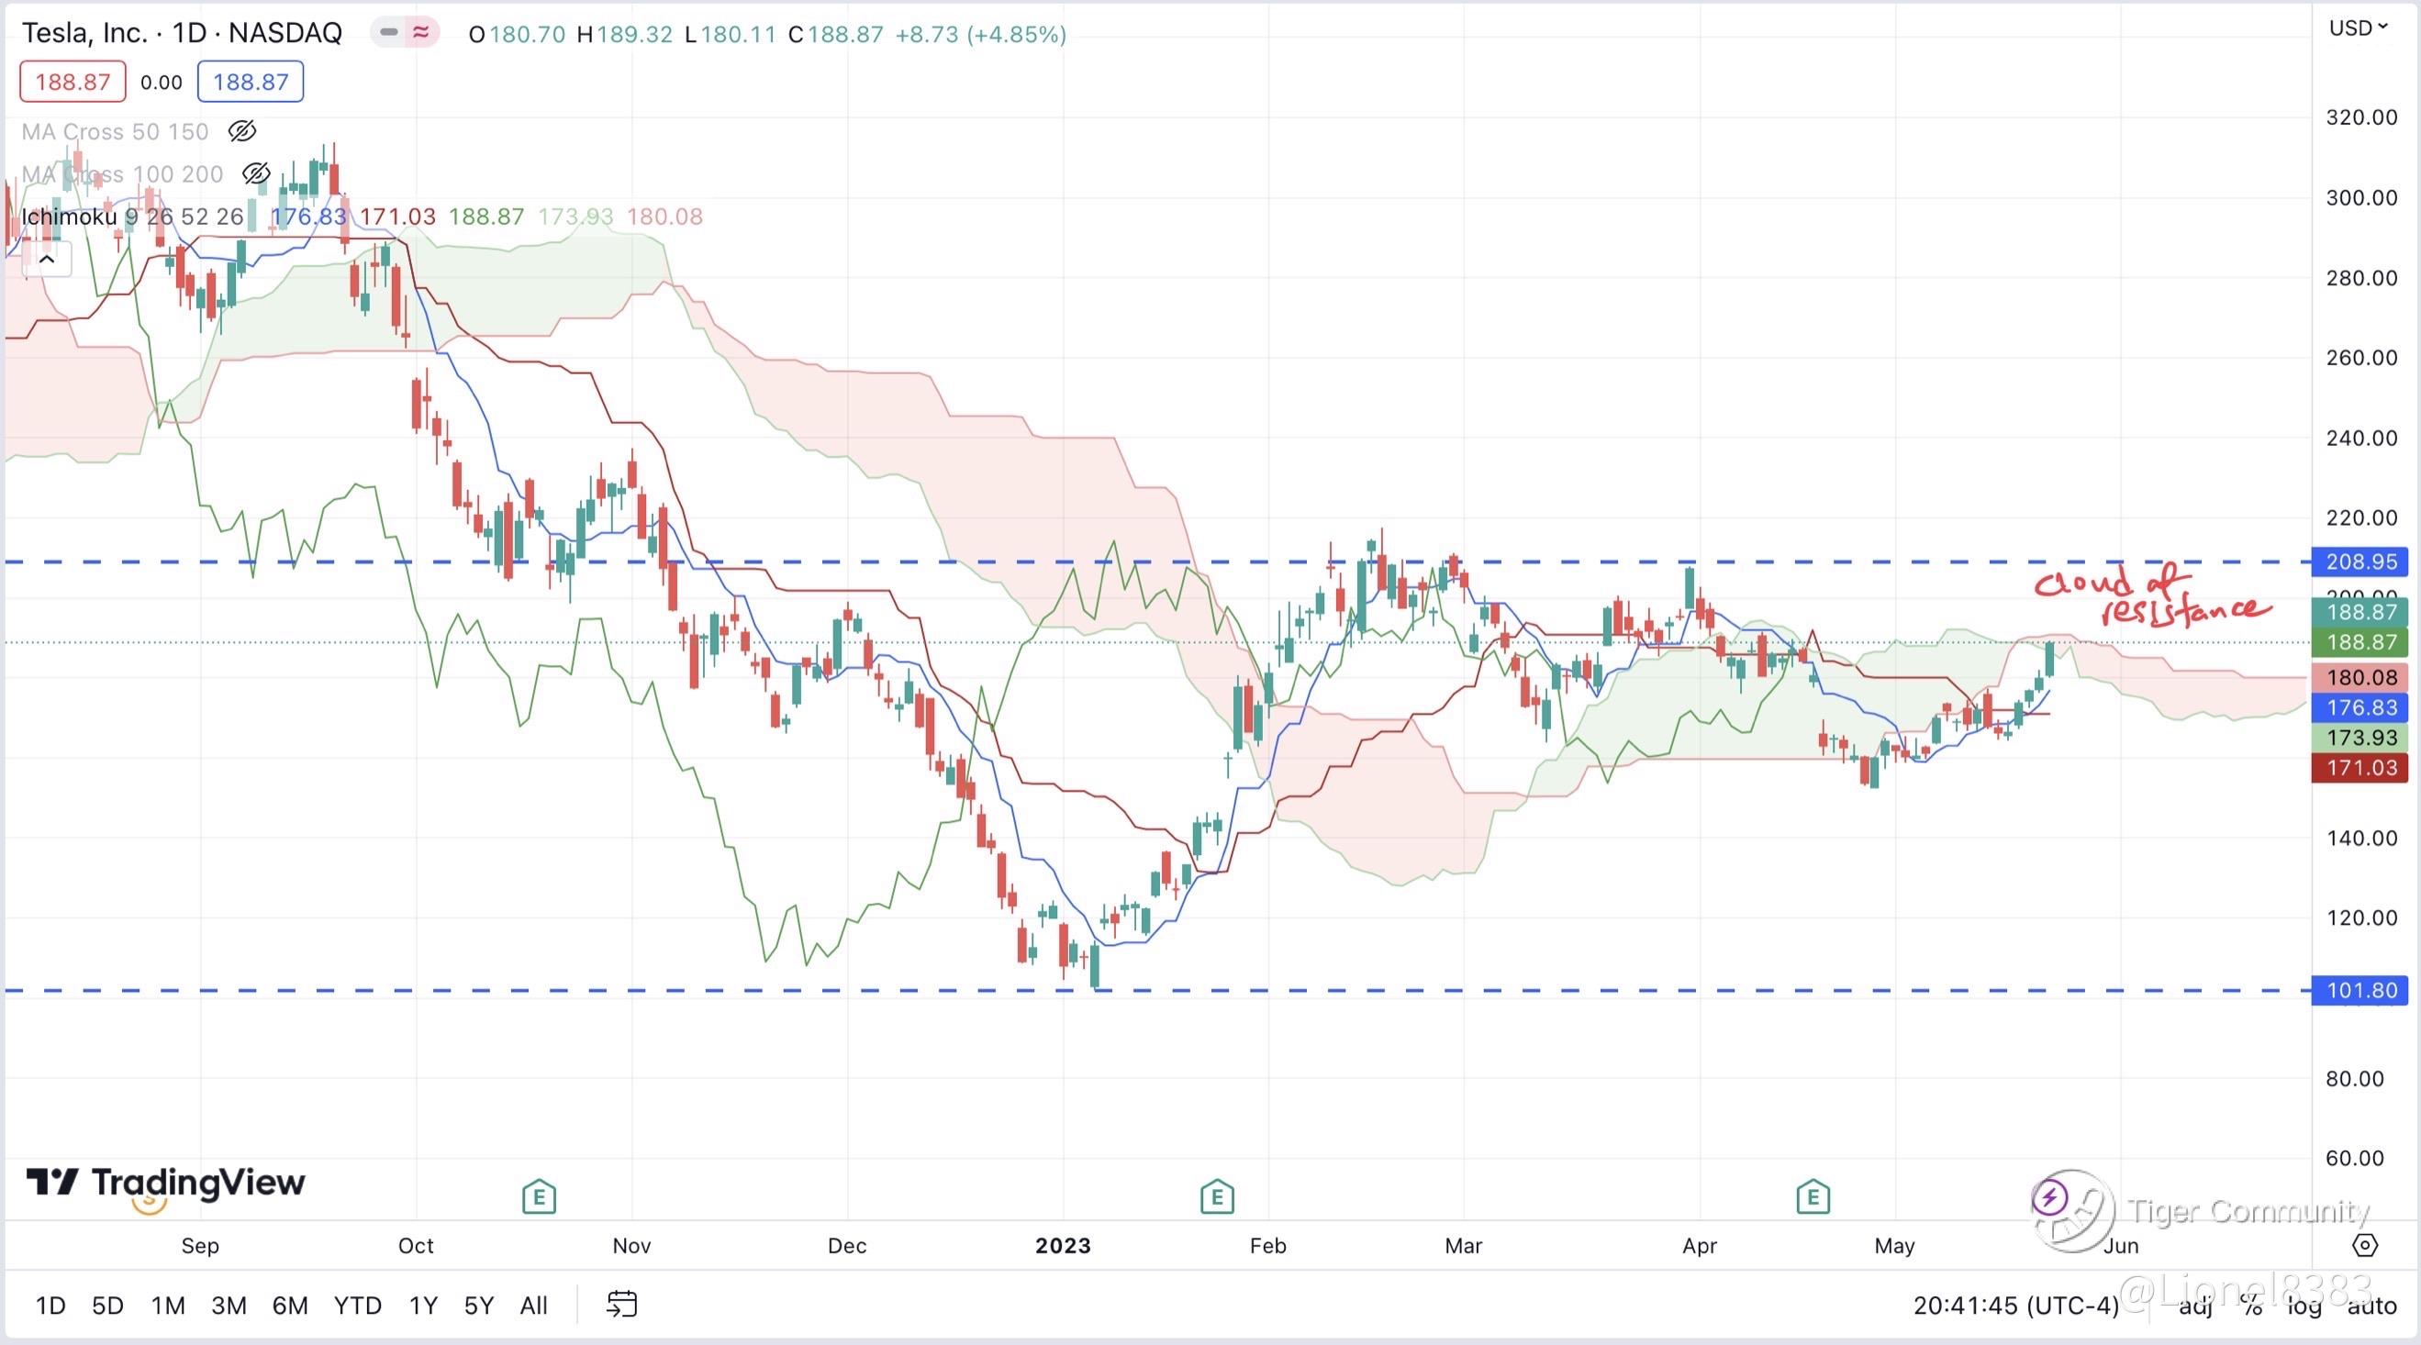Open the USD currency dropdown

pyautogui.click(x=2357, y=28)
